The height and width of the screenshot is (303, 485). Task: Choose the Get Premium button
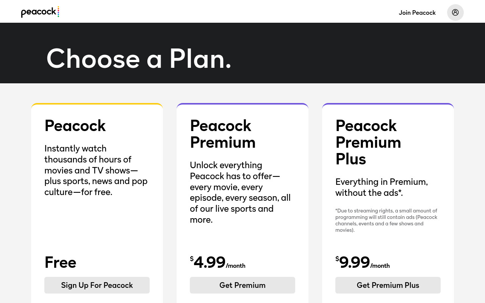[242, 285]
